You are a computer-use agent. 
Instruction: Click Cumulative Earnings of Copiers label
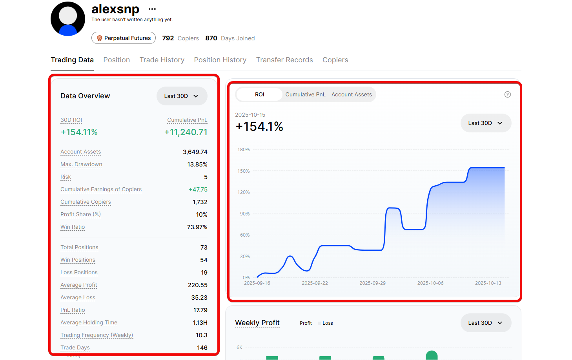pyautogui.click(x=101, y=189)
